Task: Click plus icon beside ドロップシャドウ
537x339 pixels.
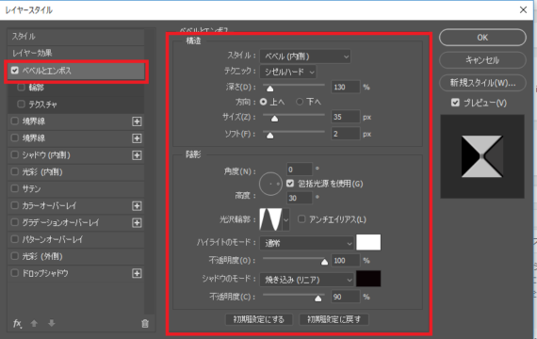Action: [137, 273]
